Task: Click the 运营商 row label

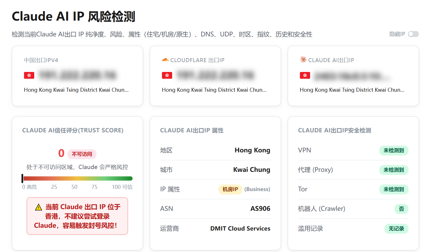Action: pyautogui.click(x=170, y=229)
